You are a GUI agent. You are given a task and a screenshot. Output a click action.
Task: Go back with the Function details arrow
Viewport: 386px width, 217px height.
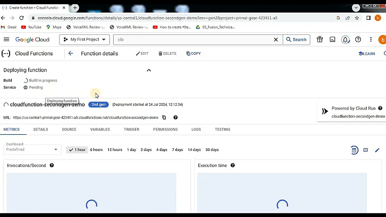[71, 54]
